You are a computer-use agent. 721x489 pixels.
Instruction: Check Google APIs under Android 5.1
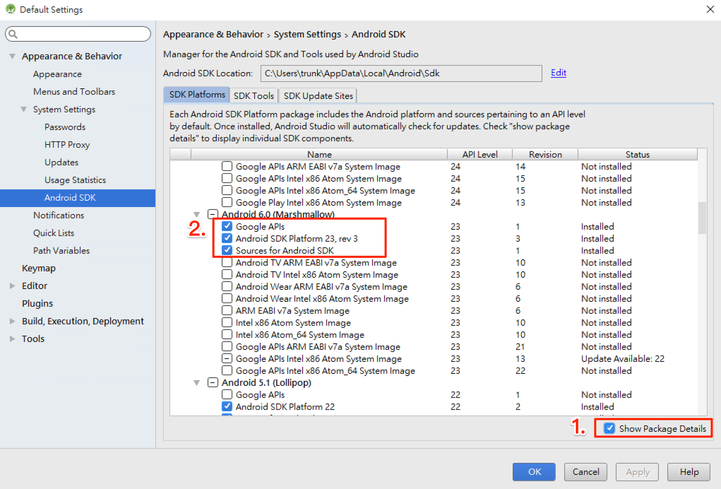point(227,394)
